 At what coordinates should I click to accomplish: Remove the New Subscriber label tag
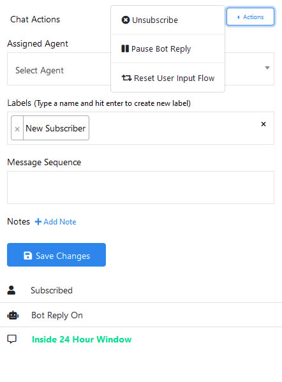click(x=17, y=129)
